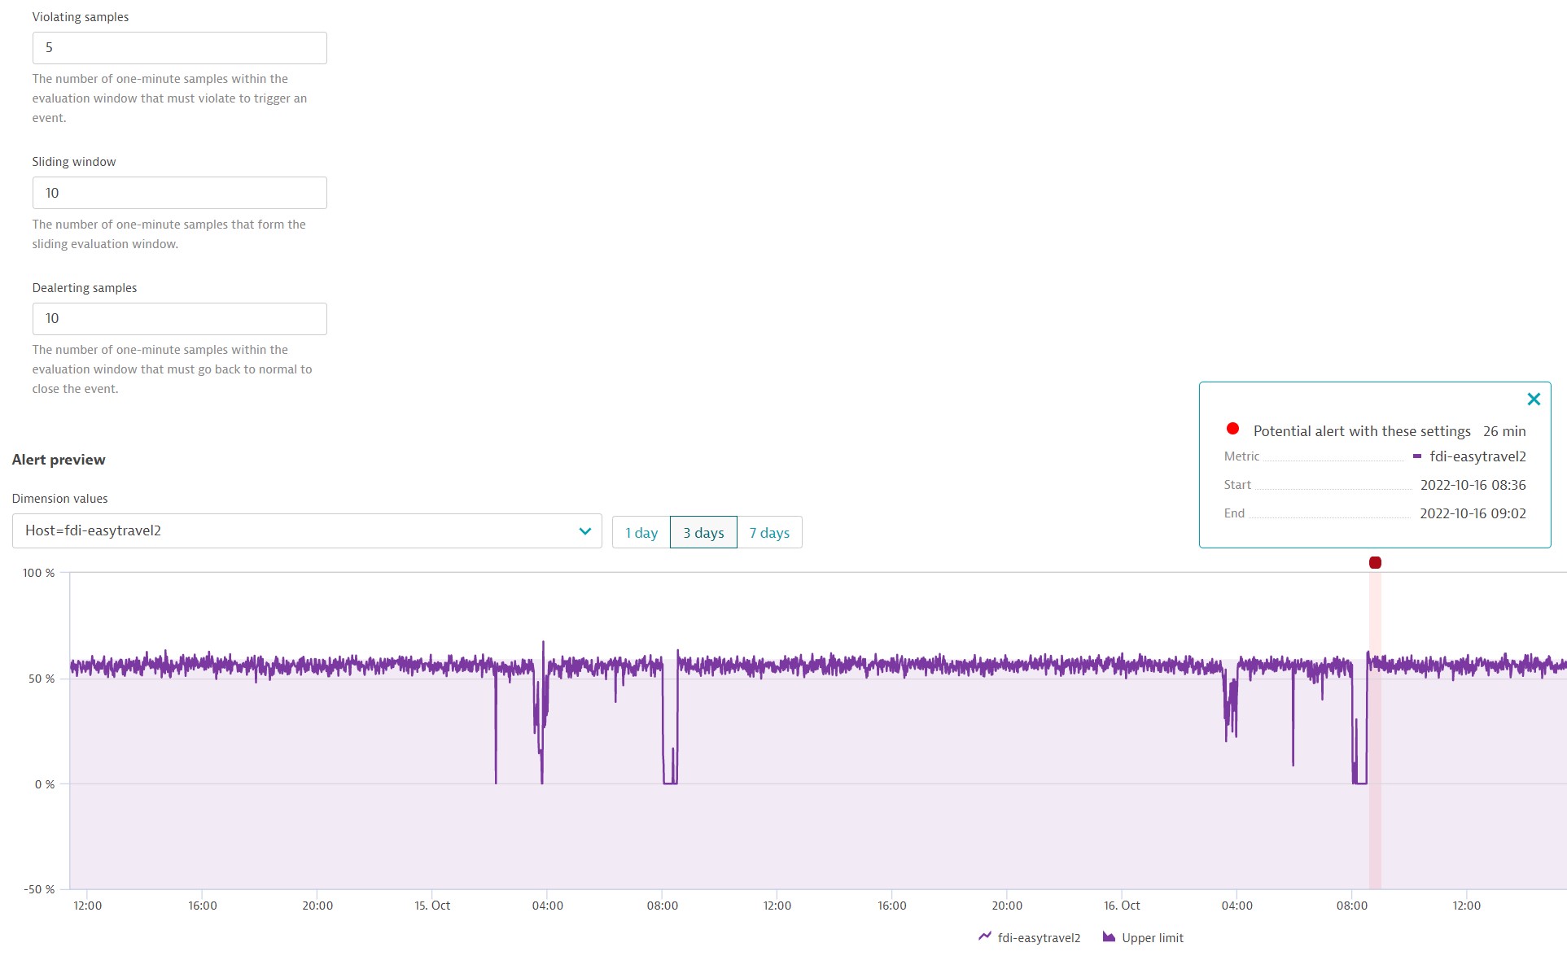Click the red status dot in alert popup
Viewport: 1567px width, 969px height.
click(x=1232, y=429)
